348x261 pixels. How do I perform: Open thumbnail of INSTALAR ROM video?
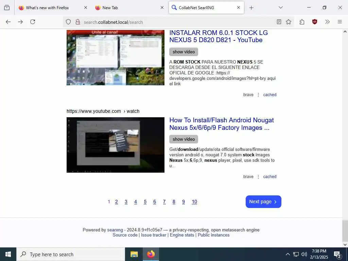[116, 57]
